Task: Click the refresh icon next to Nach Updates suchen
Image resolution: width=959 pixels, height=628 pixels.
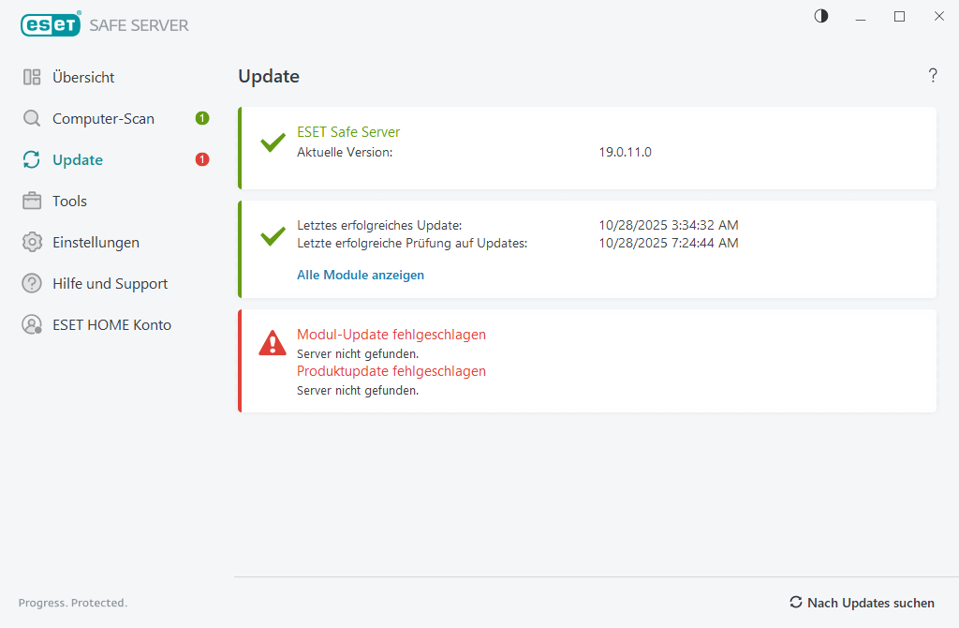Action: point(796,603)
